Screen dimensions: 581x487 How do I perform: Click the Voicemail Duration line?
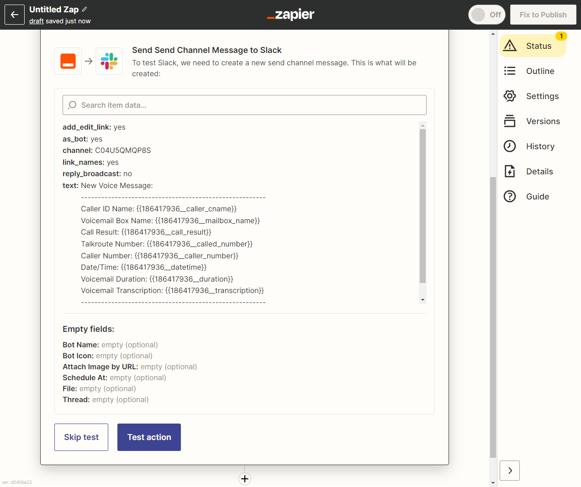157,279
